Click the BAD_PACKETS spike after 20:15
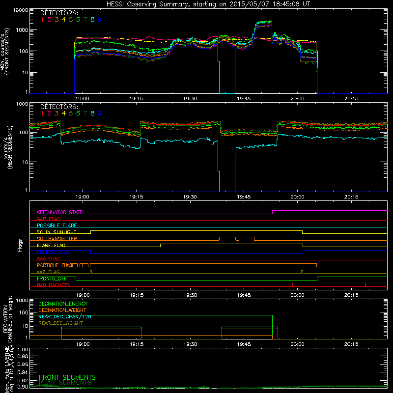The width and height of the screenshot is (393, 393). (365, 285)
